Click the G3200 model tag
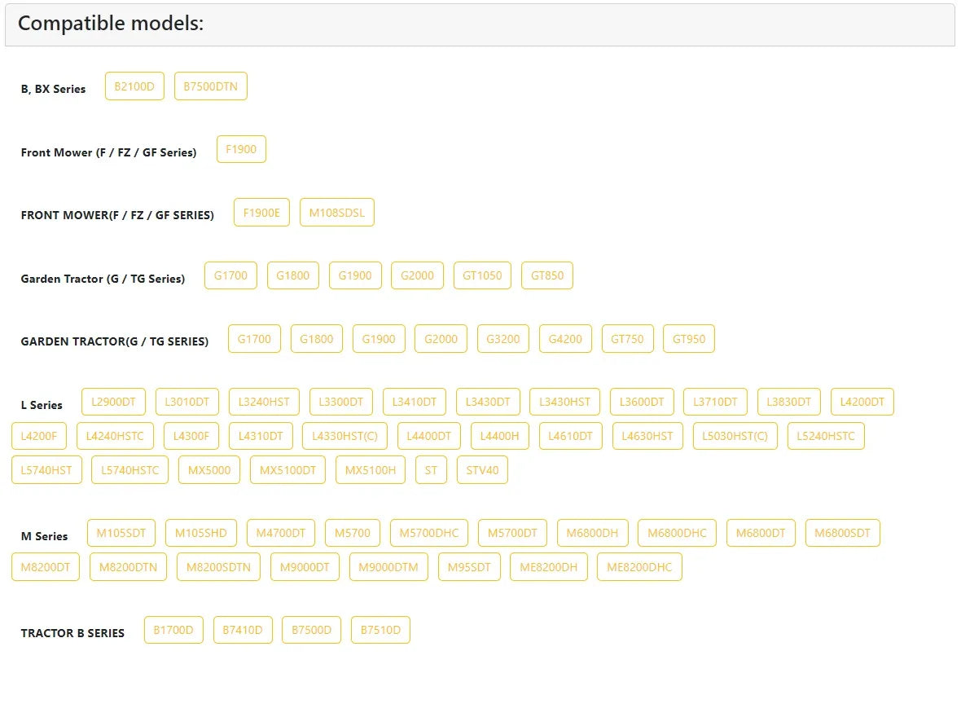 pyautogui.click(x=502, y=339)
